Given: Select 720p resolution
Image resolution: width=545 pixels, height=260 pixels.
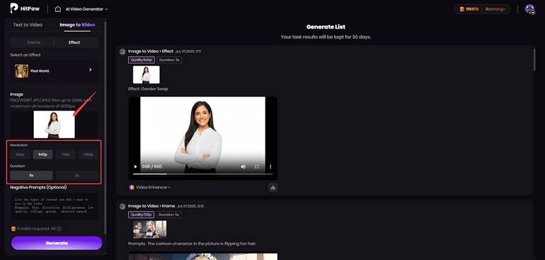Looking at the screenshot, I should coord(66,154).
